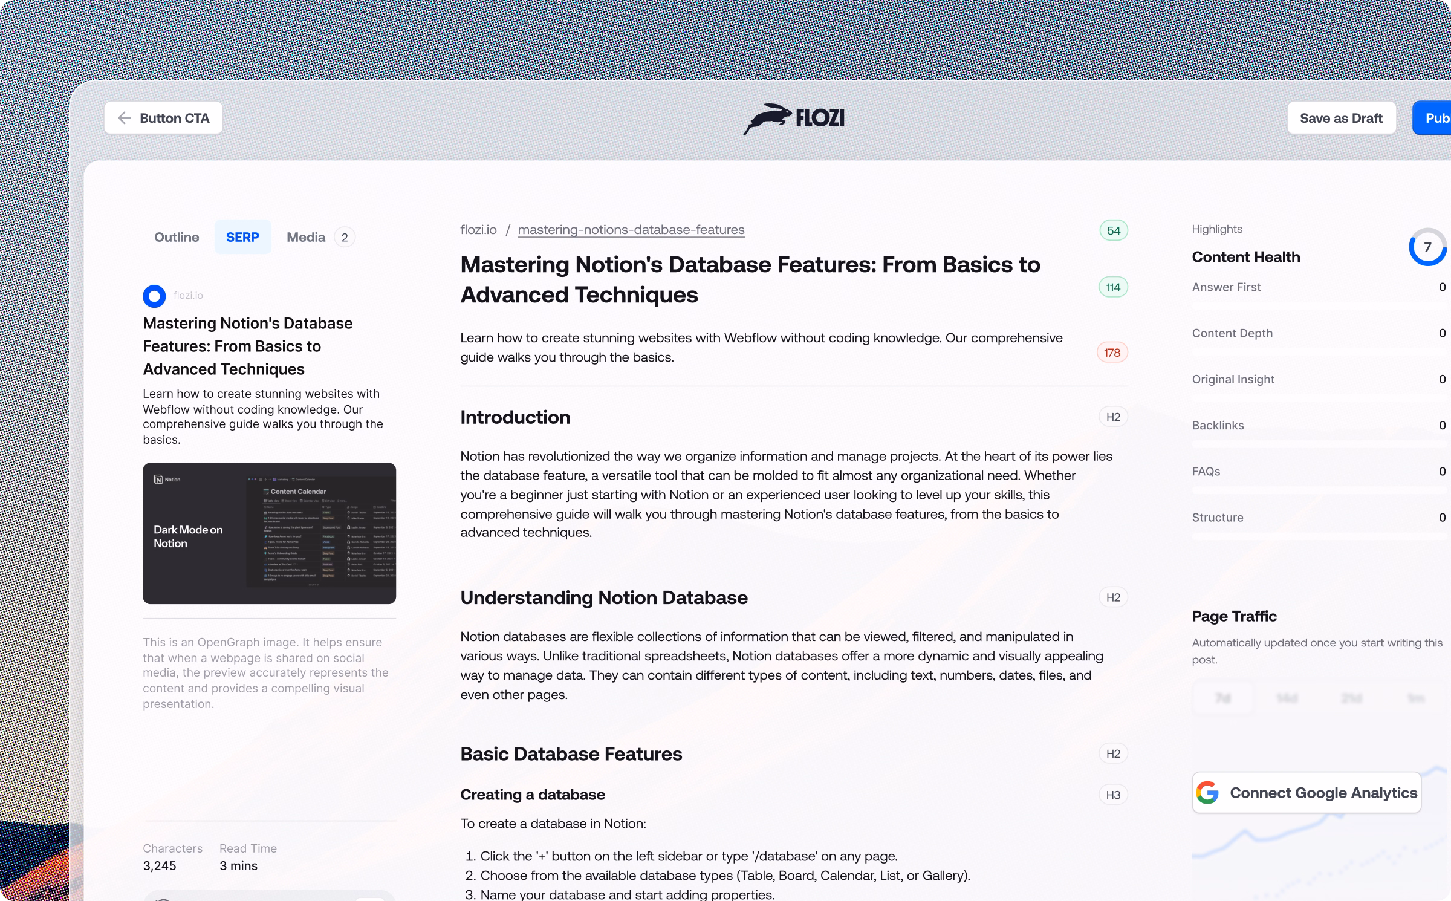
Task: Click the H3 badge beside Creating a database
Action: pos(1113,795)
